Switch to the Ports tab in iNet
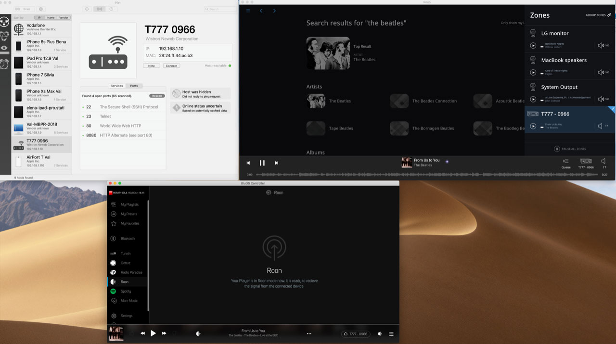The width and height of the screenshot is (616, 344). point(134,86)
